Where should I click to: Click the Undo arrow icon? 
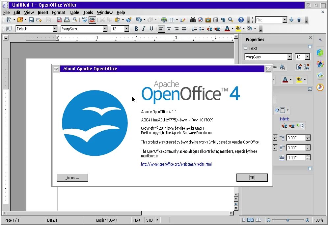(x=139, y=20)
